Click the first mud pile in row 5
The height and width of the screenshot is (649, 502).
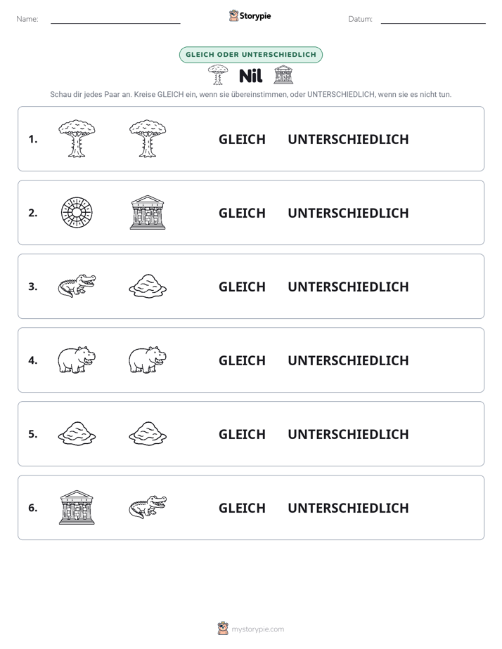point(77,433)
